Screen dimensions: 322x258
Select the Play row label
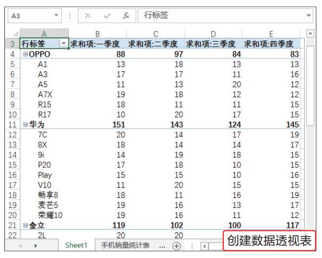(45, 175)
